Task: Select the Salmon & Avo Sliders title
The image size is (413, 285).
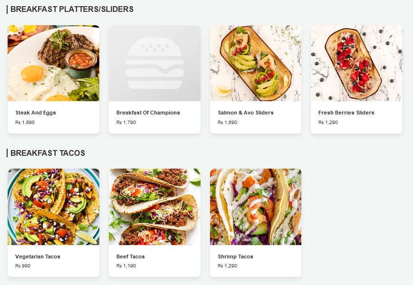Action: (246, 113)
